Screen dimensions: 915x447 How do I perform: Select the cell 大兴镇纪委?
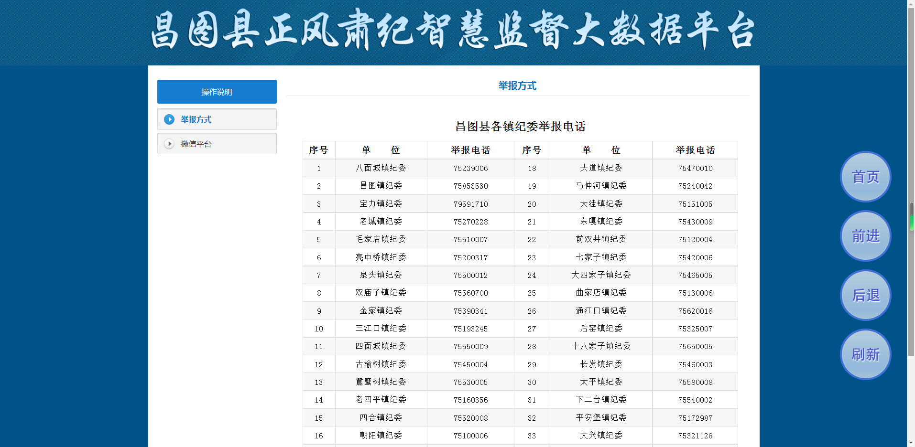click(x=601, y=436)
